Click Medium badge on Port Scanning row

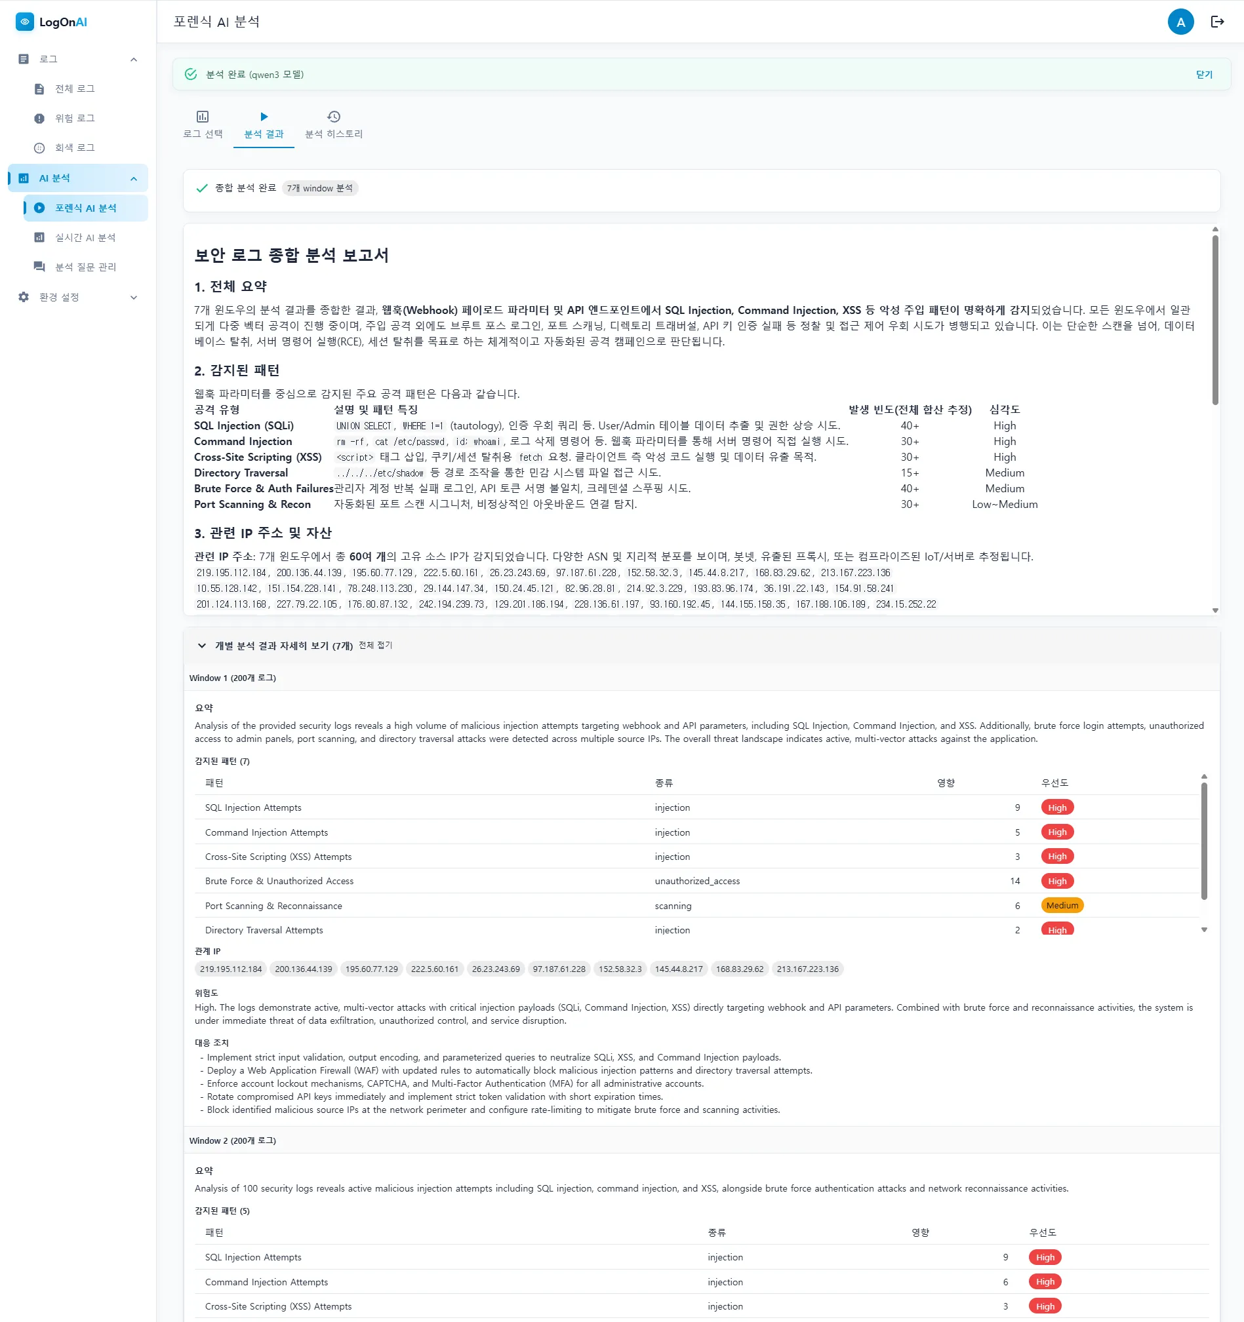1062,905
